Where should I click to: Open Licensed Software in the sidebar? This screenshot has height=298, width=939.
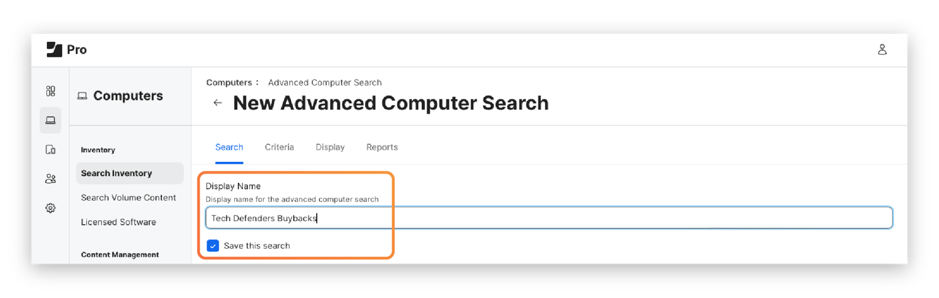click(x=118, y=222)
